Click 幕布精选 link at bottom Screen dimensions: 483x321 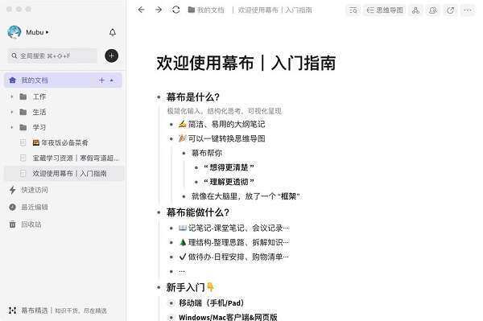[x=35, y=311]
